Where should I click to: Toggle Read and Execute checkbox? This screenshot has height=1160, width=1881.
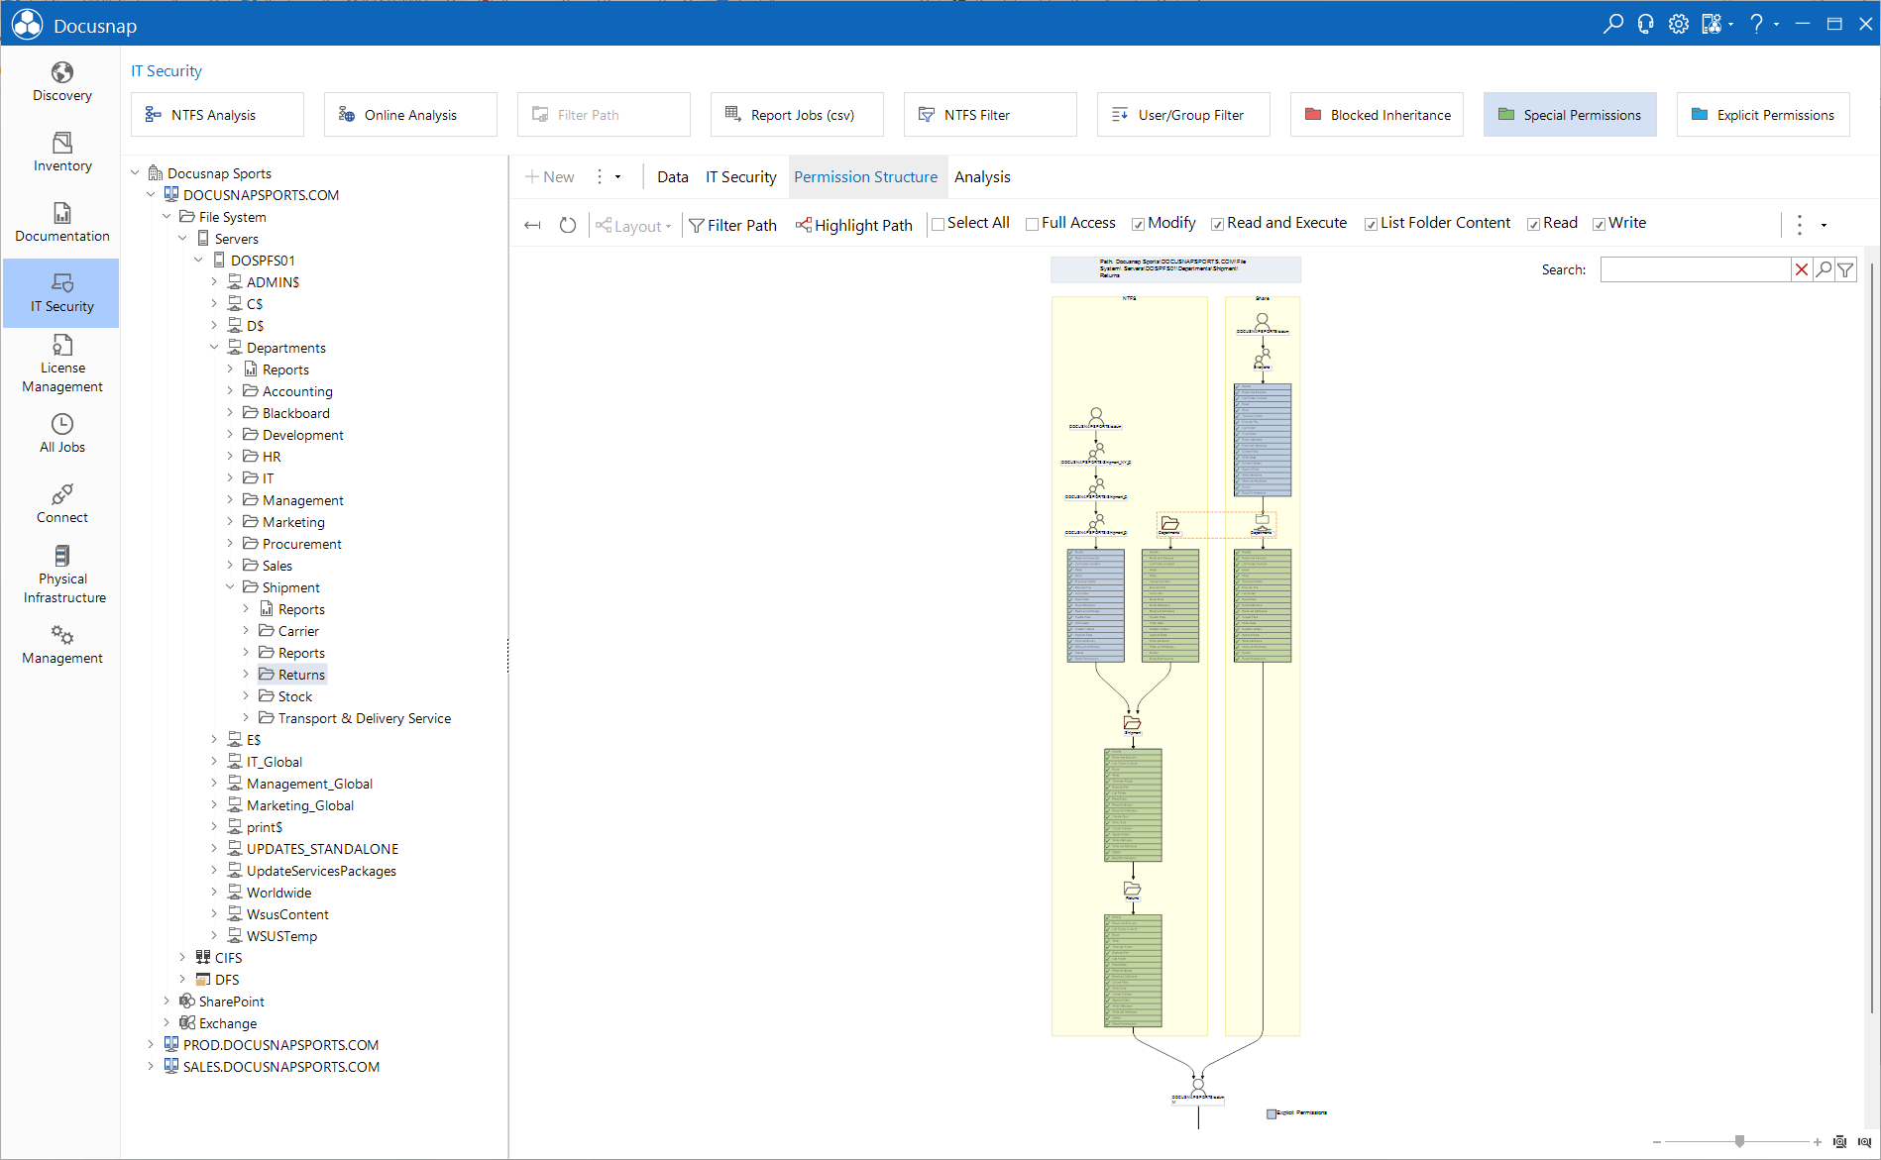pos(1217,224)
